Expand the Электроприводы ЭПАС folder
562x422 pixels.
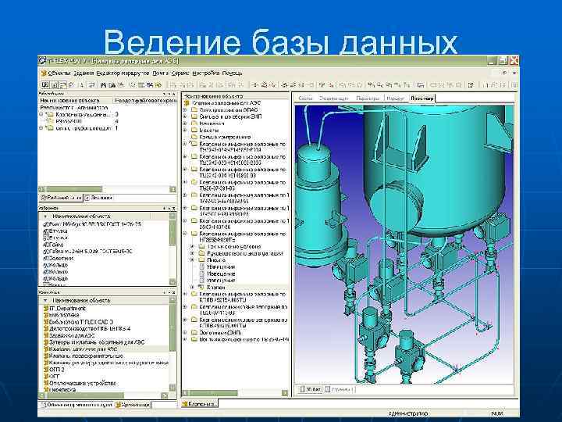click(185, 110)
